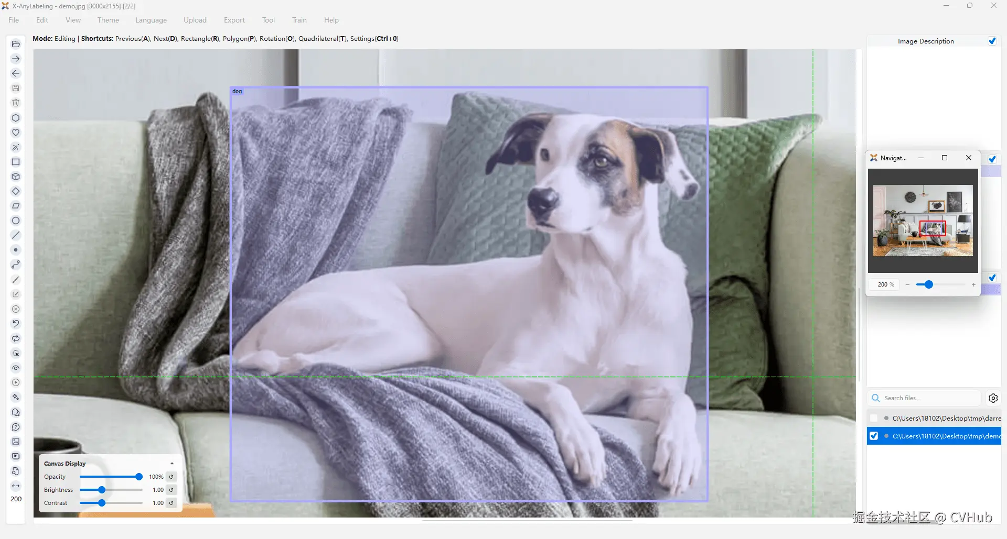Switch to edit mode pencil icon
This screenshot has width=1007, height=539.
[16, 294]
